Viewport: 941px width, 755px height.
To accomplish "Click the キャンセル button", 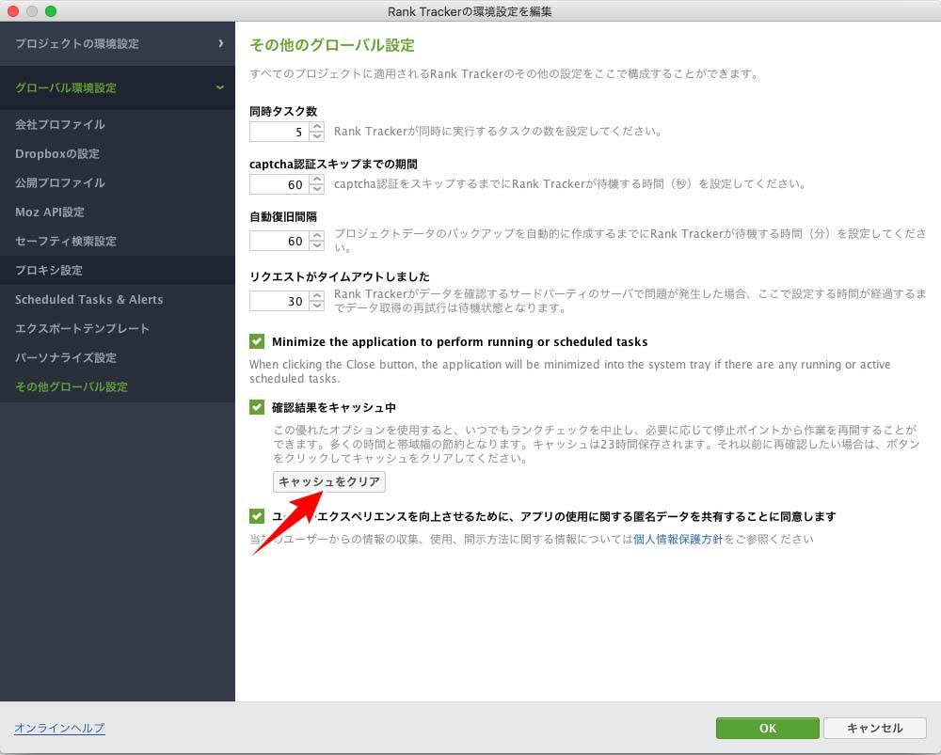I will 875,728.
